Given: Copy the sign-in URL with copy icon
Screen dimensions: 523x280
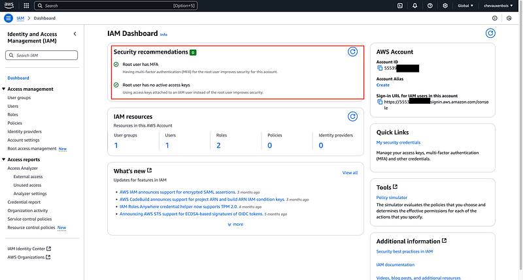Looking at the screenshot, I should point(380,102).
